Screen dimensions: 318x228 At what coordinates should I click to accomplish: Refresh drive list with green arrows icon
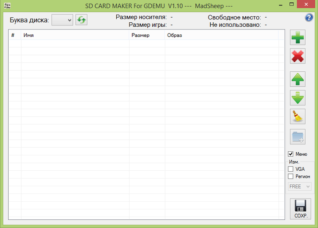click(x=81, y=20)
